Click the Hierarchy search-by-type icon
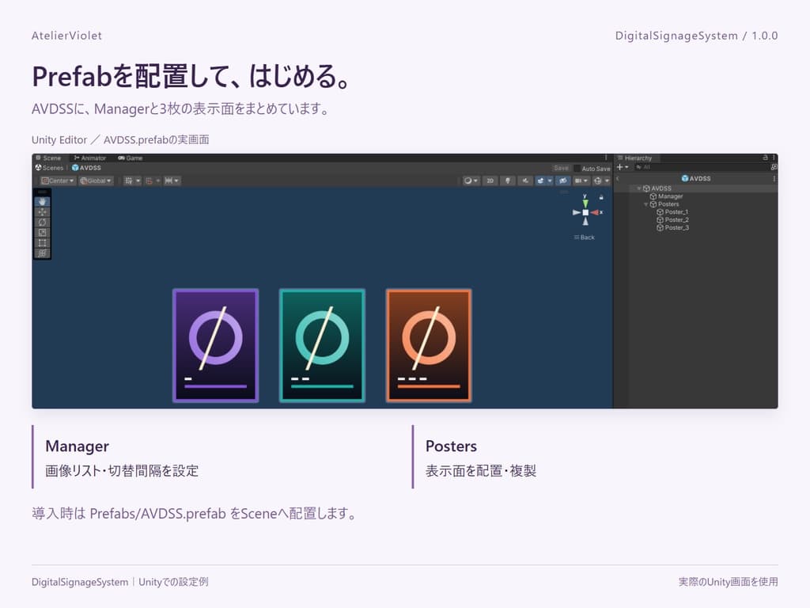Image resolution: width=810 pixels, height=608 pixels. (774, 167)
